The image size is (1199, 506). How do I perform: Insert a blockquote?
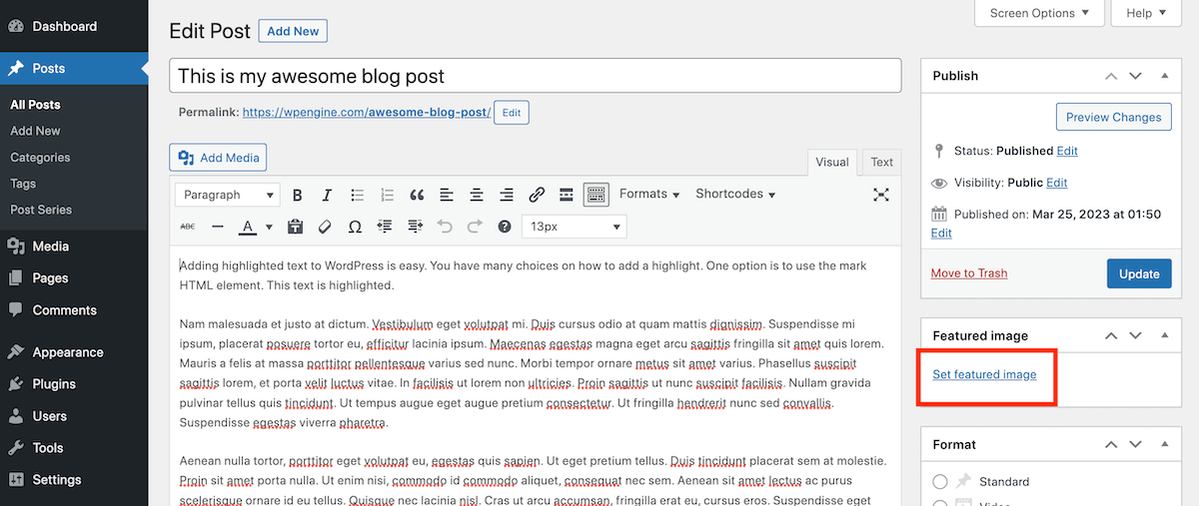coord(417,195)
